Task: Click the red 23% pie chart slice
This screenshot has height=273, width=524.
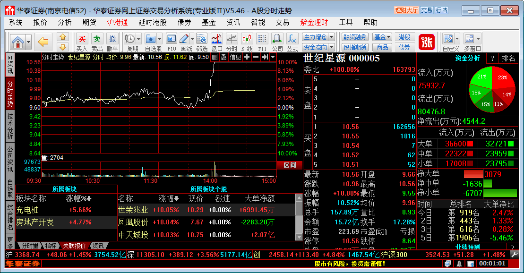Action: pyautogui.click(x=503, y=78)
